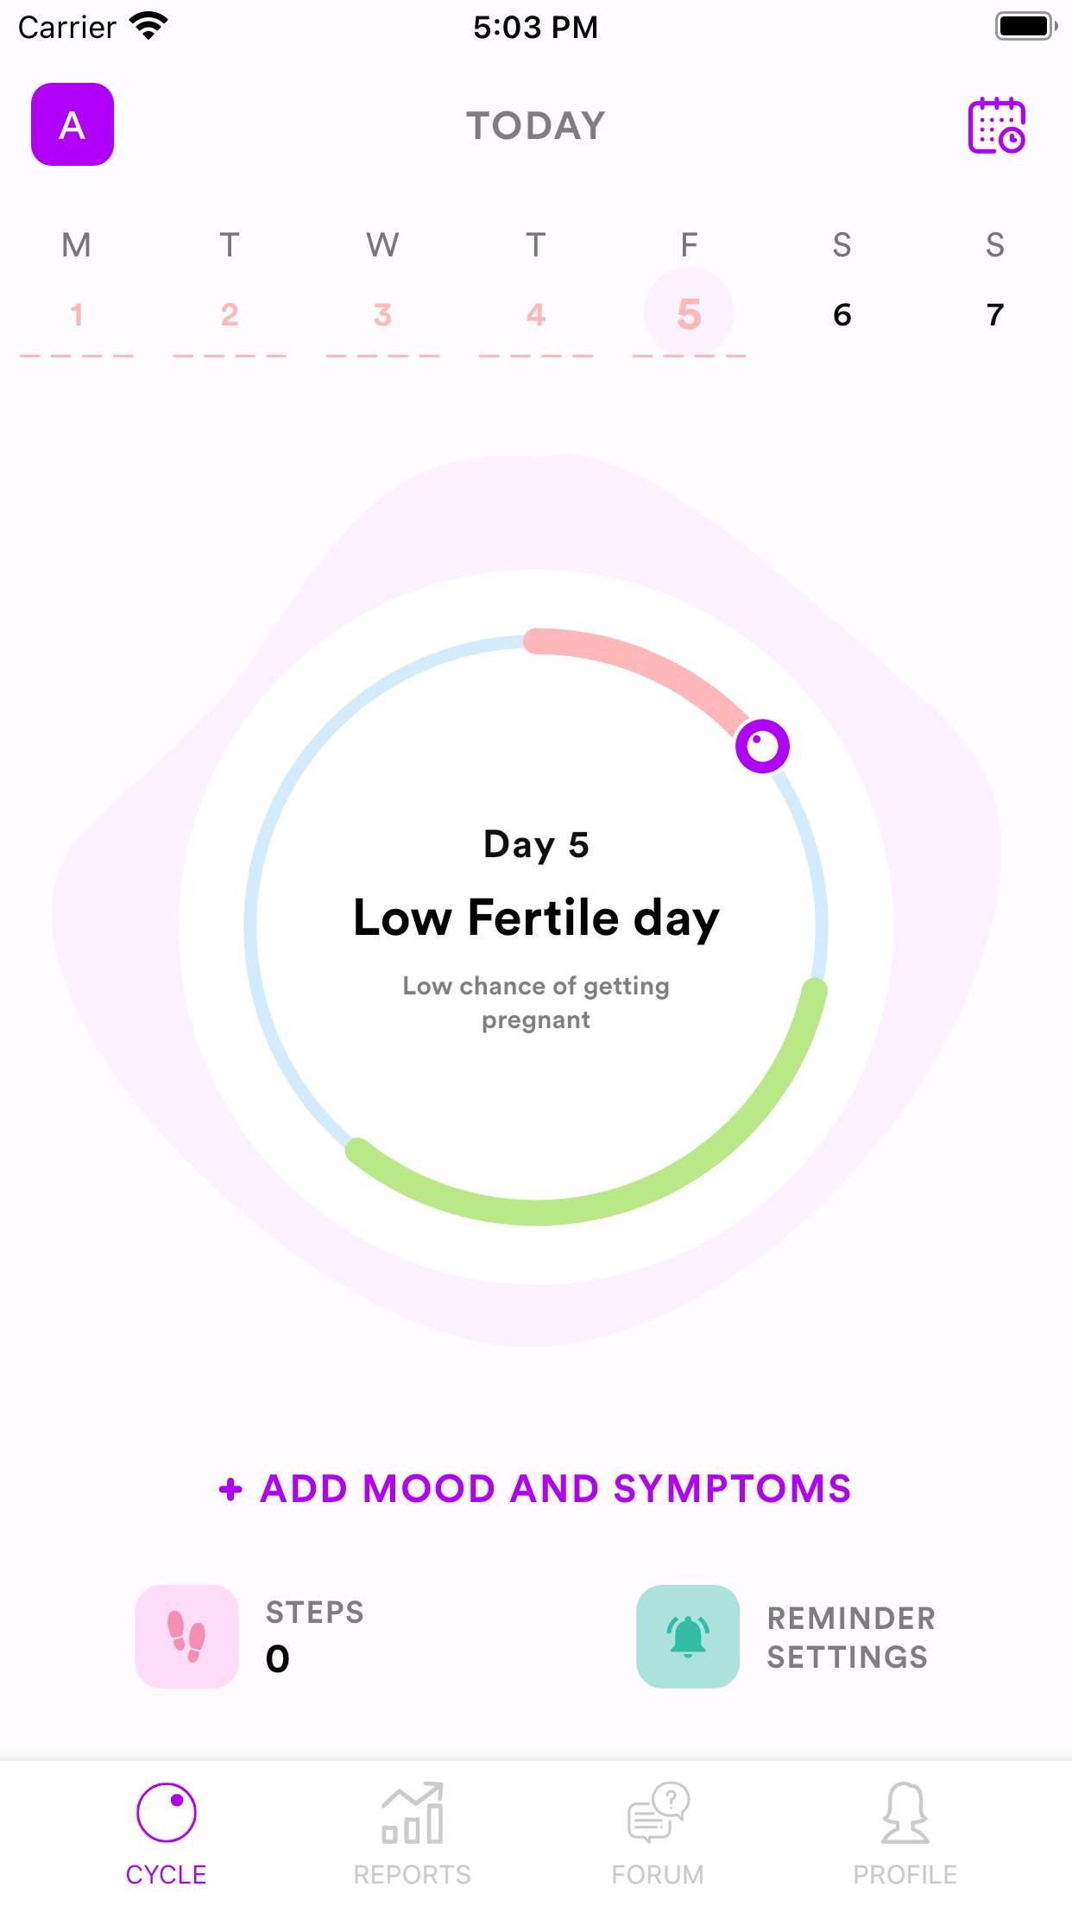Open Reminder Settings
This screenshot has width=1072, height=1906.
(850, 1637)
